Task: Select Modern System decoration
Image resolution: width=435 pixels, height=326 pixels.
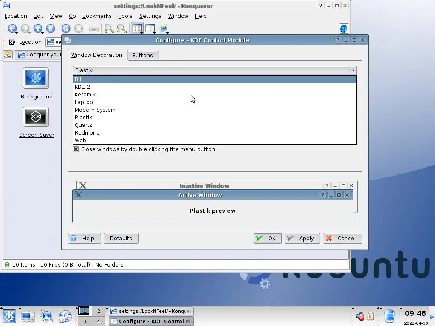Action: (215, 110)
